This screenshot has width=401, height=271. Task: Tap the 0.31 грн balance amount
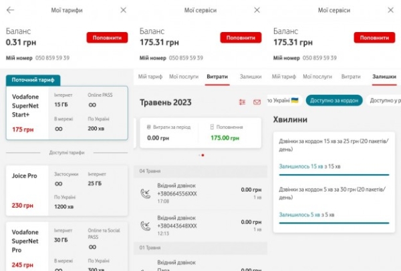pyautogui.click(x=21, y=42)
